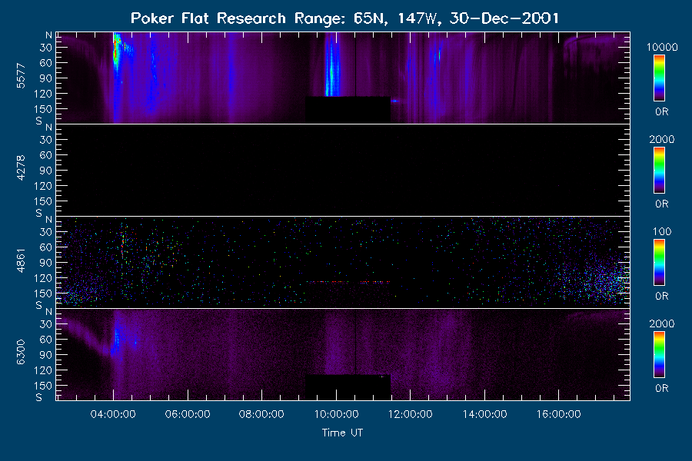This screenshot has width=692, height=461.
Task: Click the 04:00:00 time axis label
Action: click(113, 414)
